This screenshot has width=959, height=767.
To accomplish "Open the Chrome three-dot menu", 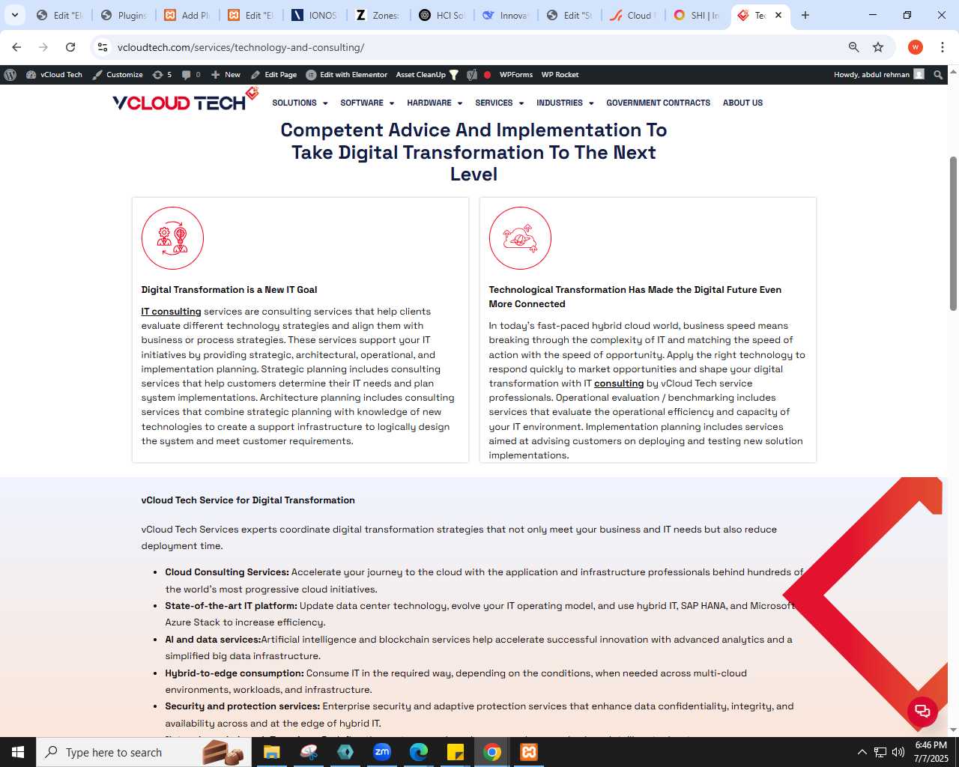I will [943, 47].
